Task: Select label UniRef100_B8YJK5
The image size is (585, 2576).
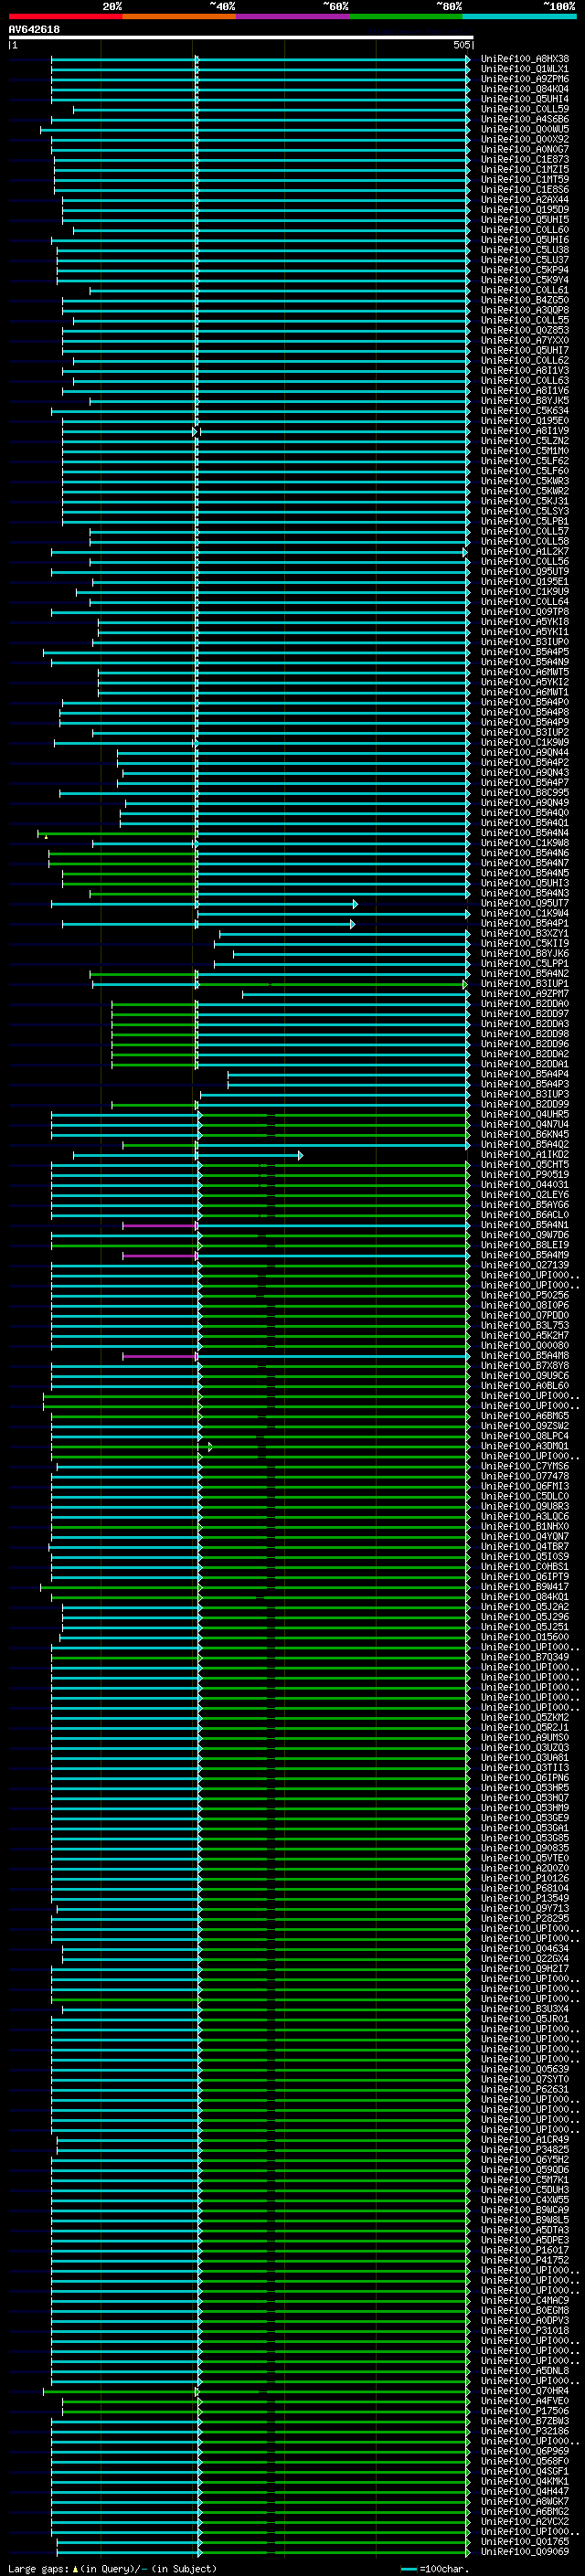Action: 525,401
